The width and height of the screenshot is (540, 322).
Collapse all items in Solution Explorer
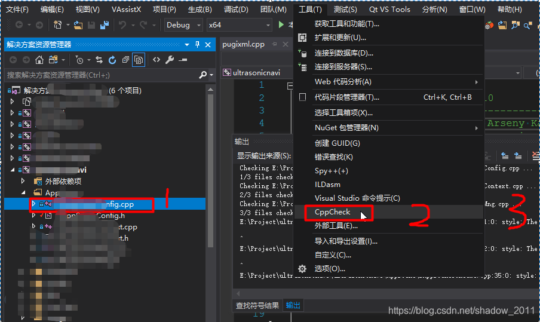click(125, 60)
